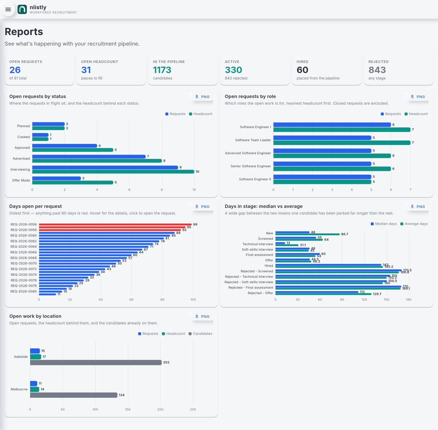Open the Rejected stat card
The width and height of the screenshot is (438, 430).
[398, 70]
